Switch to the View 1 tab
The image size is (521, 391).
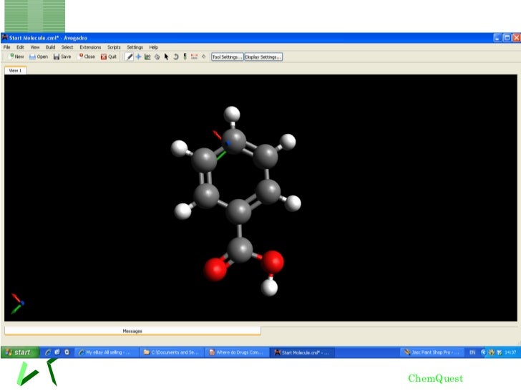(15, 70)
